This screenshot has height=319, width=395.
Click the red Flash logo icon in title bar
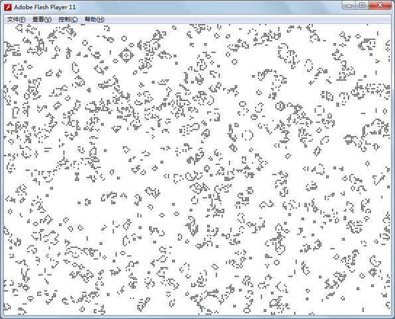(8, 7)
